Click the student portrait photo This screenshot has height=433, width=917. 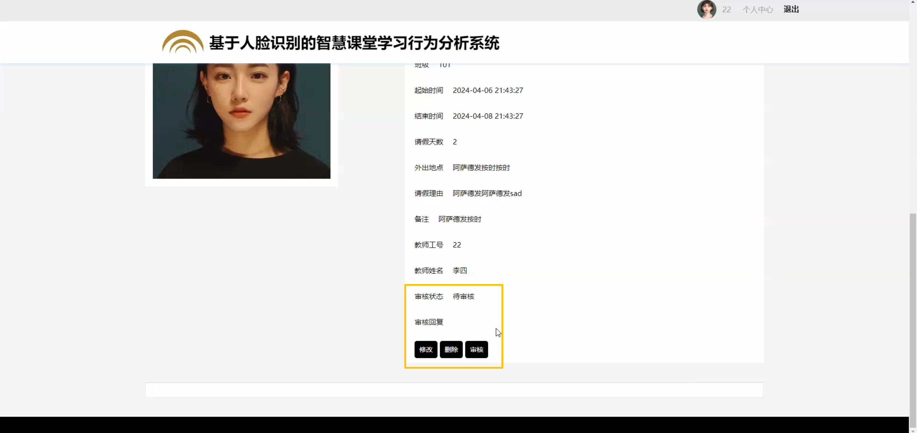coord(241,121)
